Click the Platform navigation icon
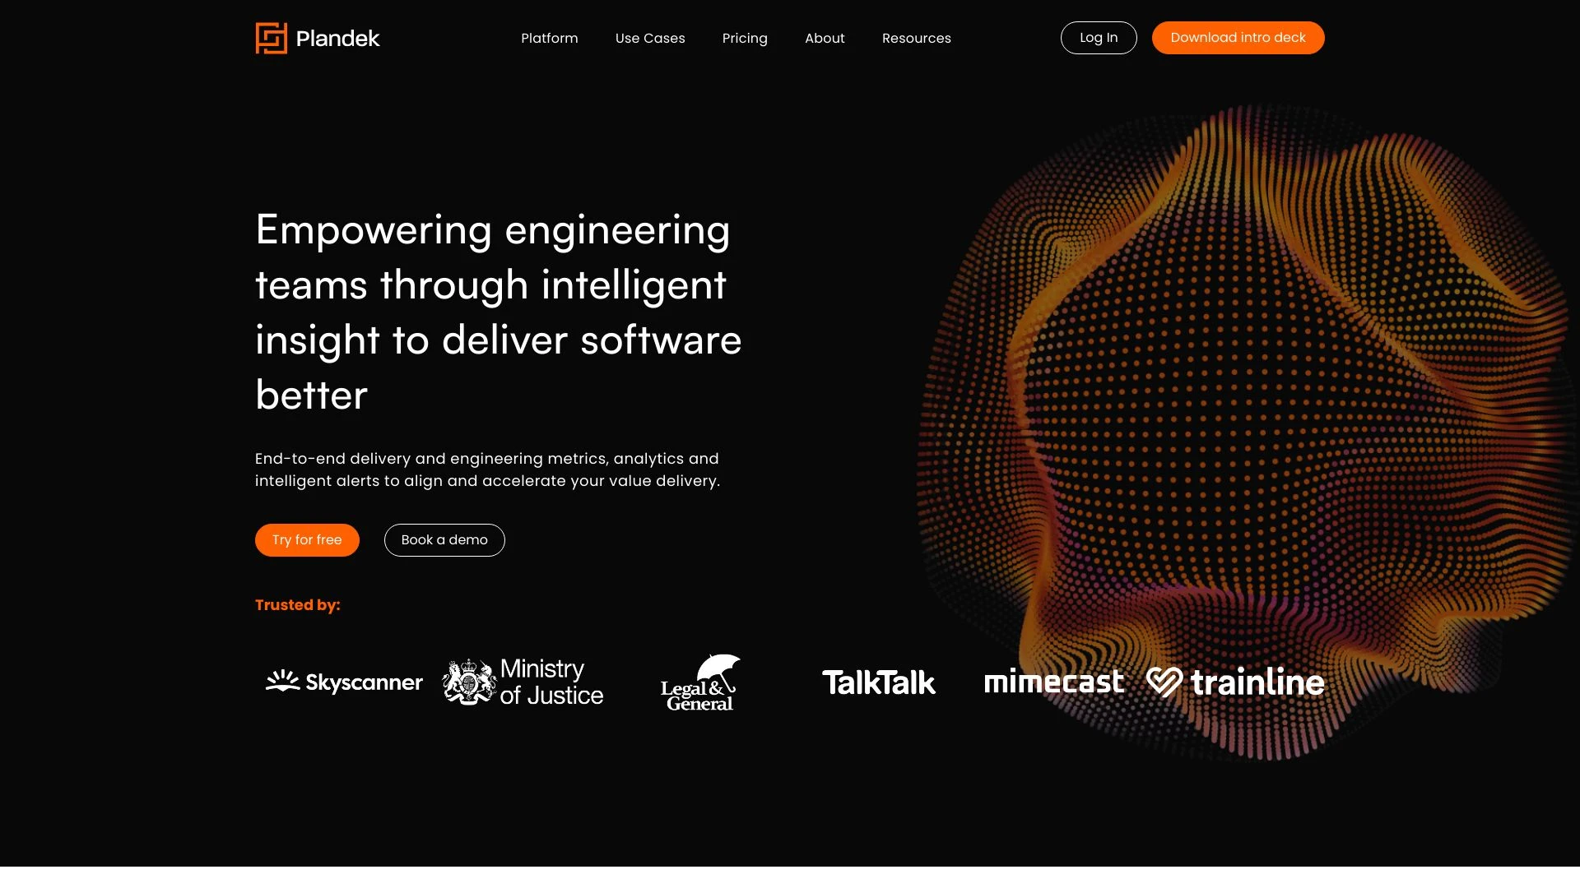 pyautogui.click(x=549, y=38)
